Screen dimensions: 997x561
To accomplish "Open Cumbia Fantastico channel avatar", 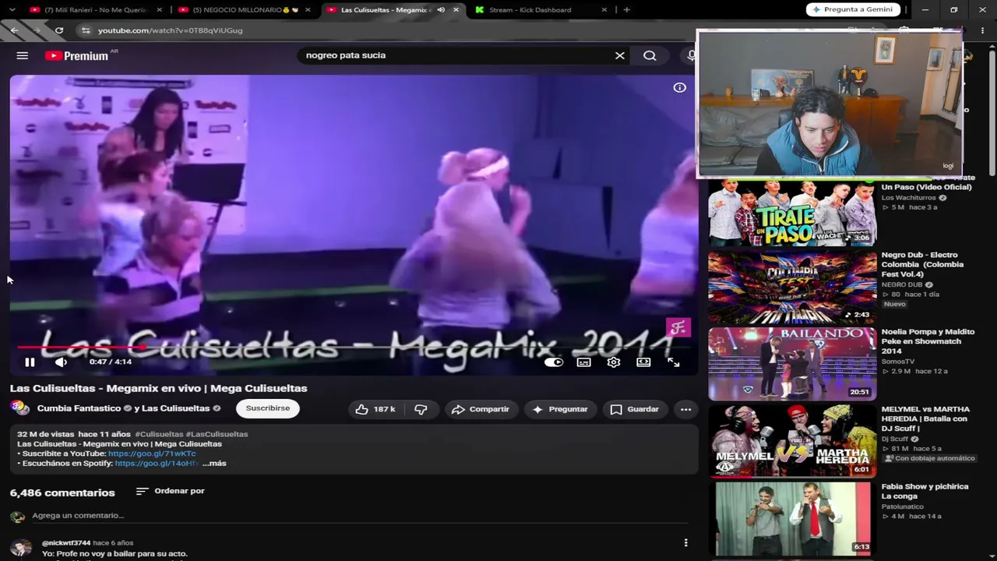I will tap(19, 408).
